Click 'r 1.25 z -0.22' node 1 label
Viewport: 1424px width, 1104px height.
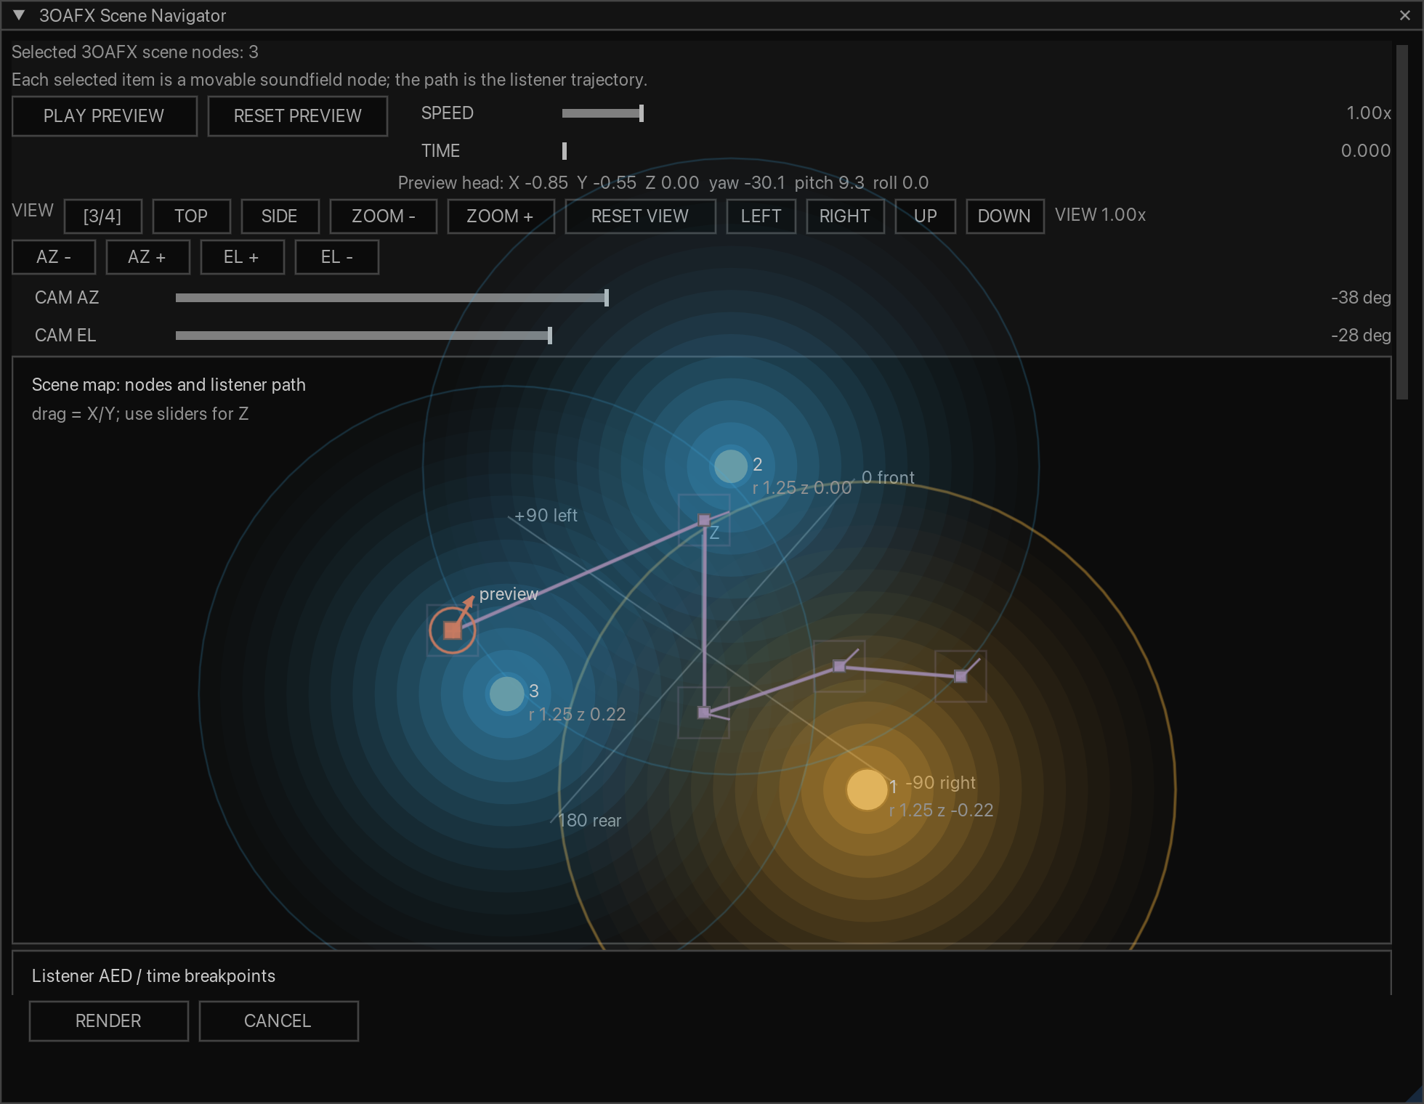941,811
